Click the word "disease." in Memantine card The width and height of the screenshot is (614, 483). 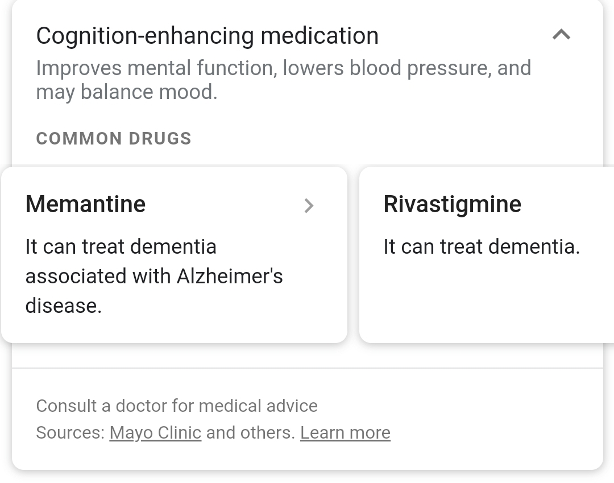[64, 306]
